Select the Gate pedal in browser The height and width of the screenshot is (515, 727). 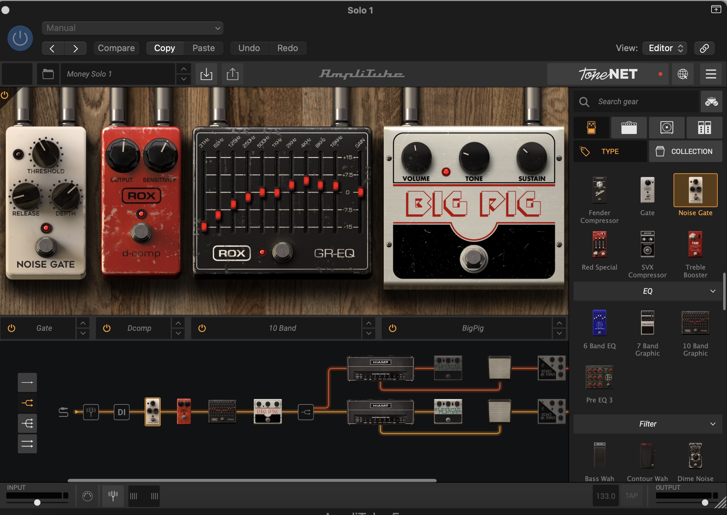[647, 196]
